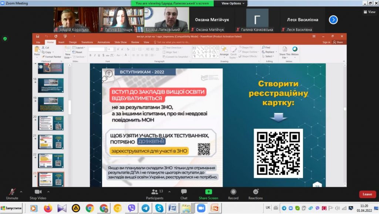Viewport: 379px width, 214px height.
Task: Open the Participants panel
Action: [155, 192]
